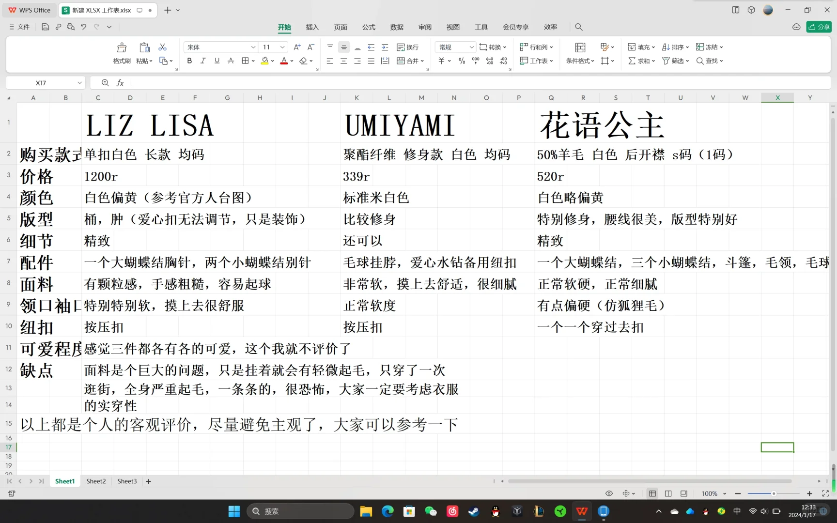Click the conditional formatting (条件格式) icon
The width and height of the screenshot is (837, 523).
click(580, 47)
